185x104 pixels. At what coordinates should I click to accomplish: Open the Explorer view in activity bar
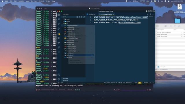(x=59, y=15)
